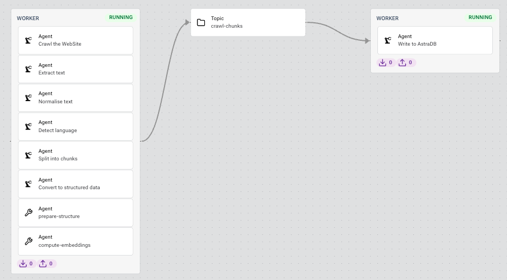This screenshot has height=280, width=507.
Task: Click the 'Split into chunks' label
Action: [x=58, y=159]
